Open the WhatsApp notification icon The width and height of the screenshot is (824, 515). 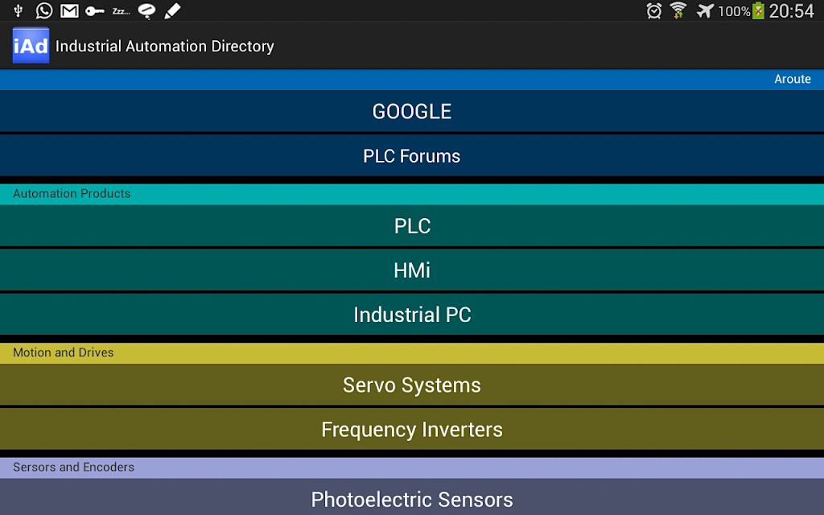click(x=44, y=10)
